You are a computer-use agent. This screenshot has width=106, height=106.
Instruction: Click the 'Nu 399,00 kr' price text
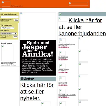click(63, 72)
